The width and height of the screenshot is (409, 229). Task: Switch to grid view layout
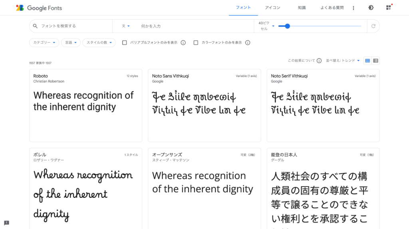368,61
